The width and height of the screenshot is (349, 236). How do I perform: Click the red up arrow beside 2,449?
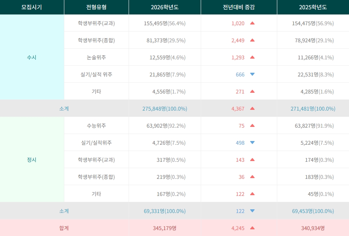(252, 40)
